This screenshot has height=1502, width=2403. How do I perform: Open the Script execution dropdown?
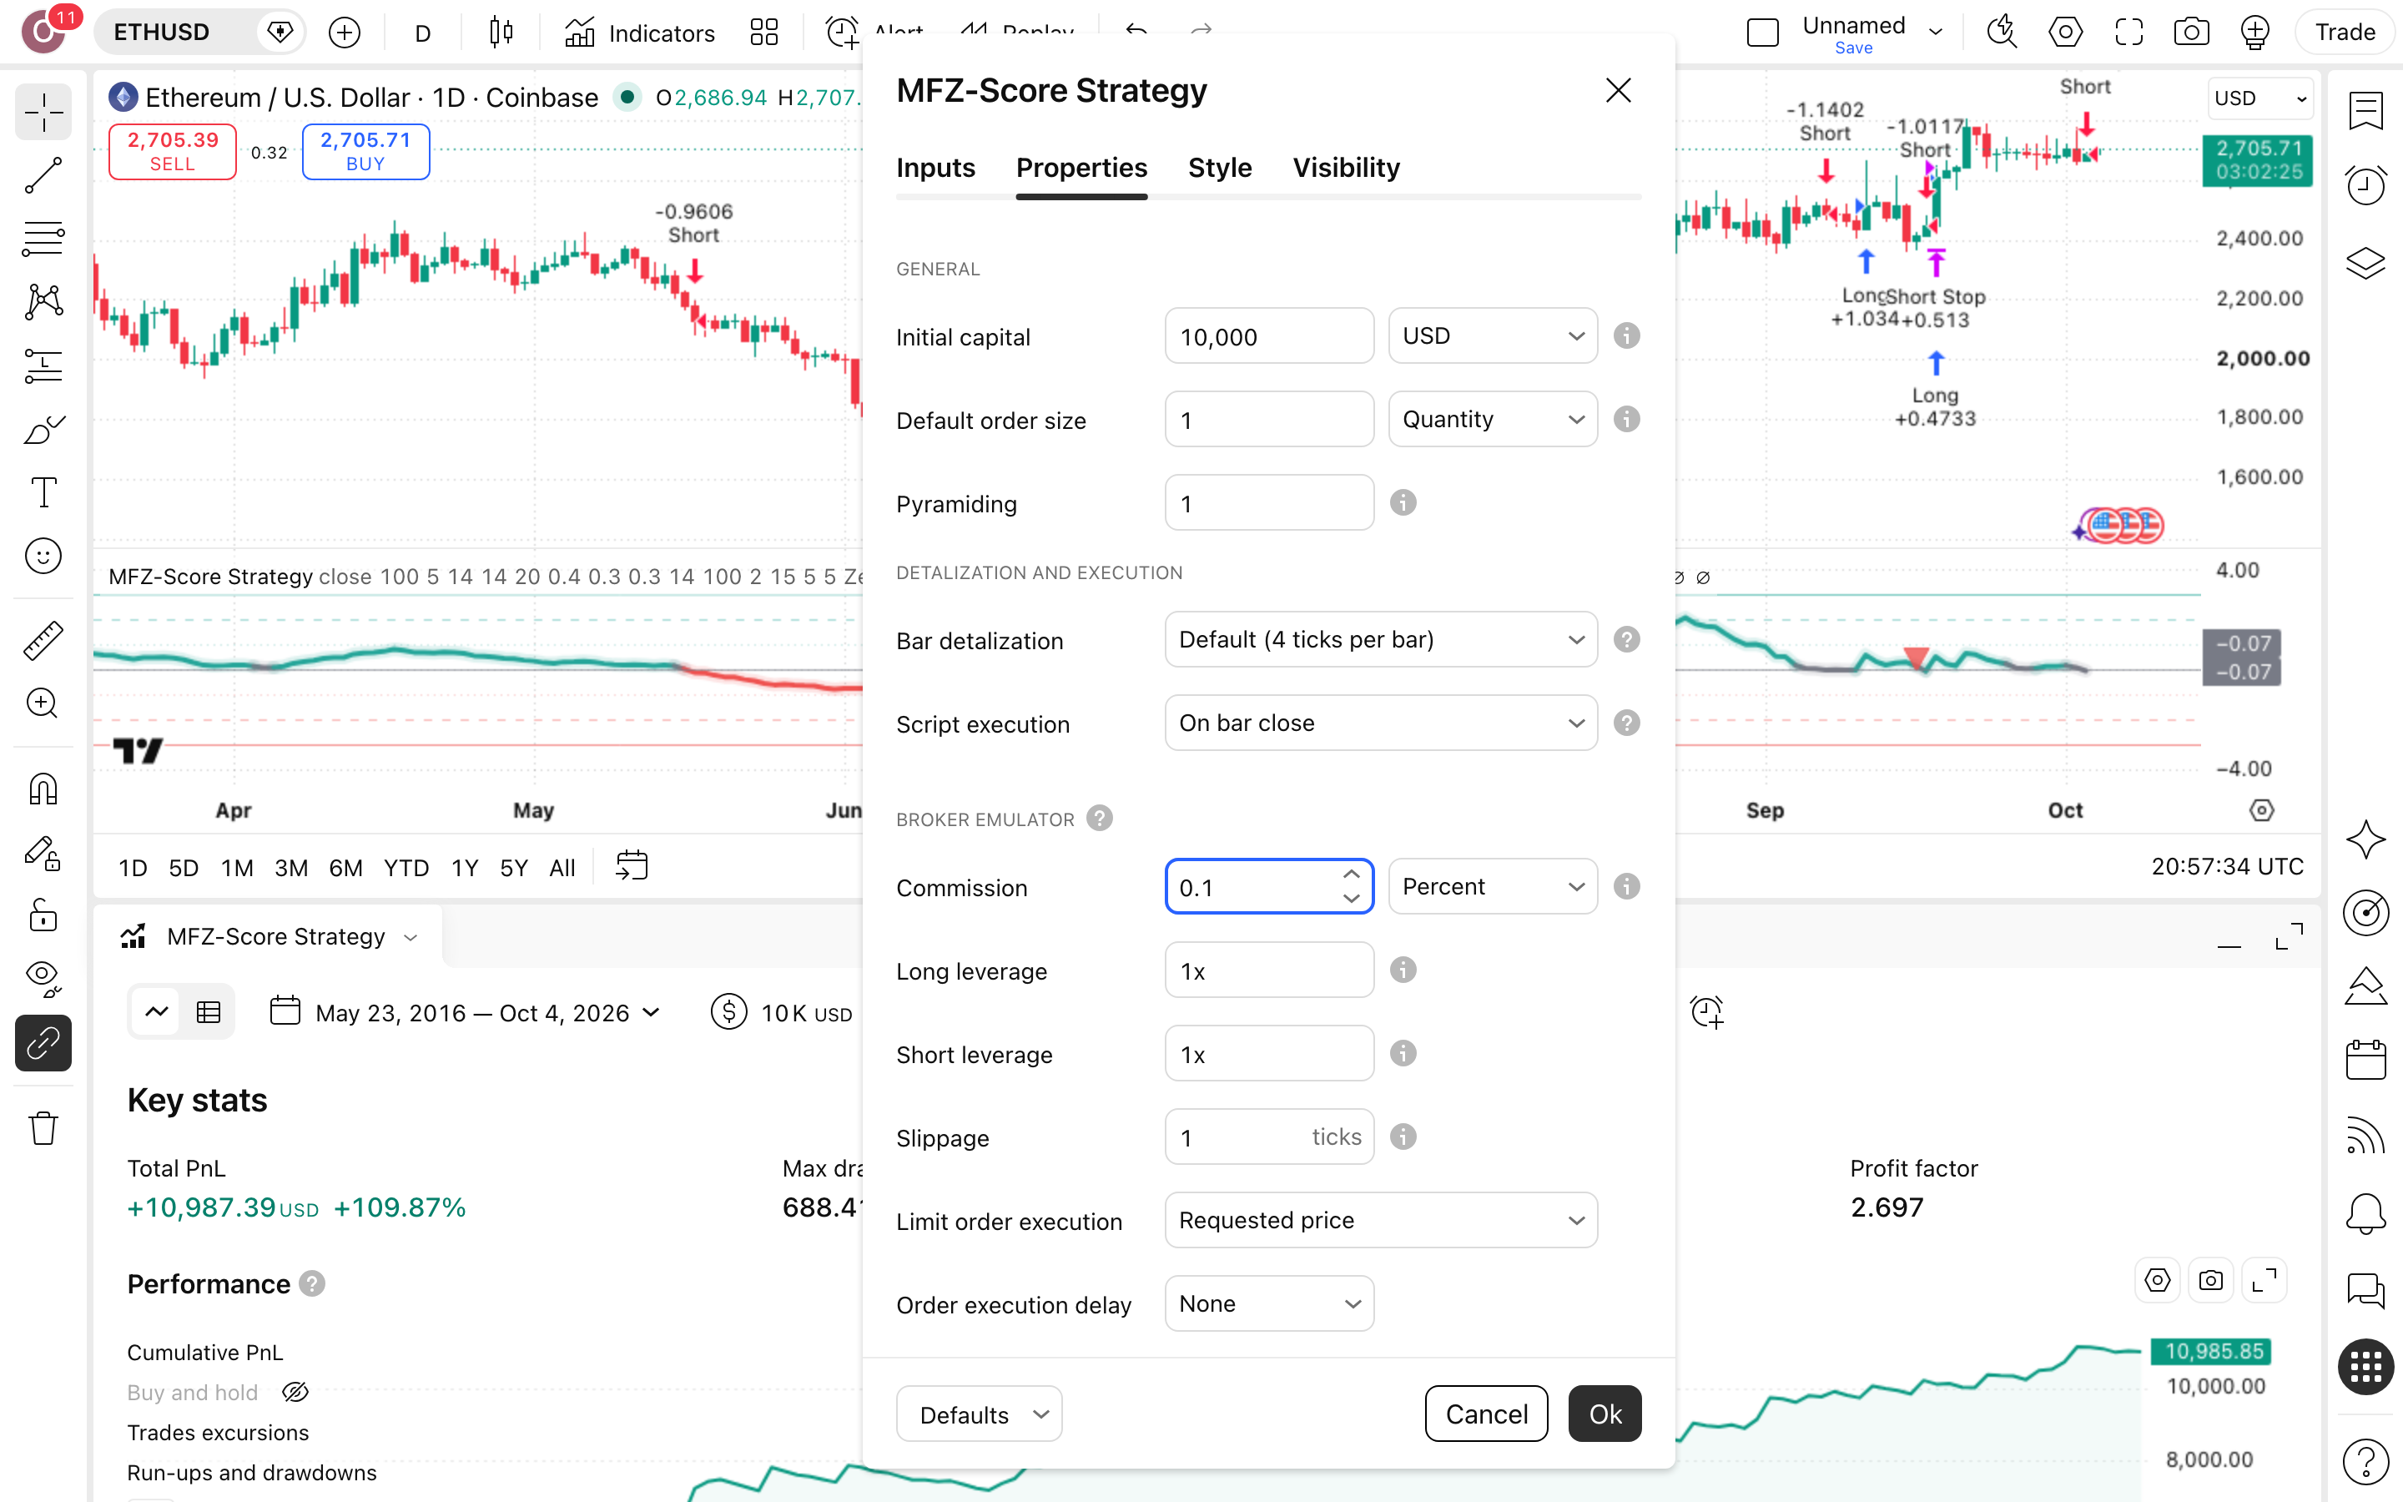pyautogui.click(x=1380, y=723)
